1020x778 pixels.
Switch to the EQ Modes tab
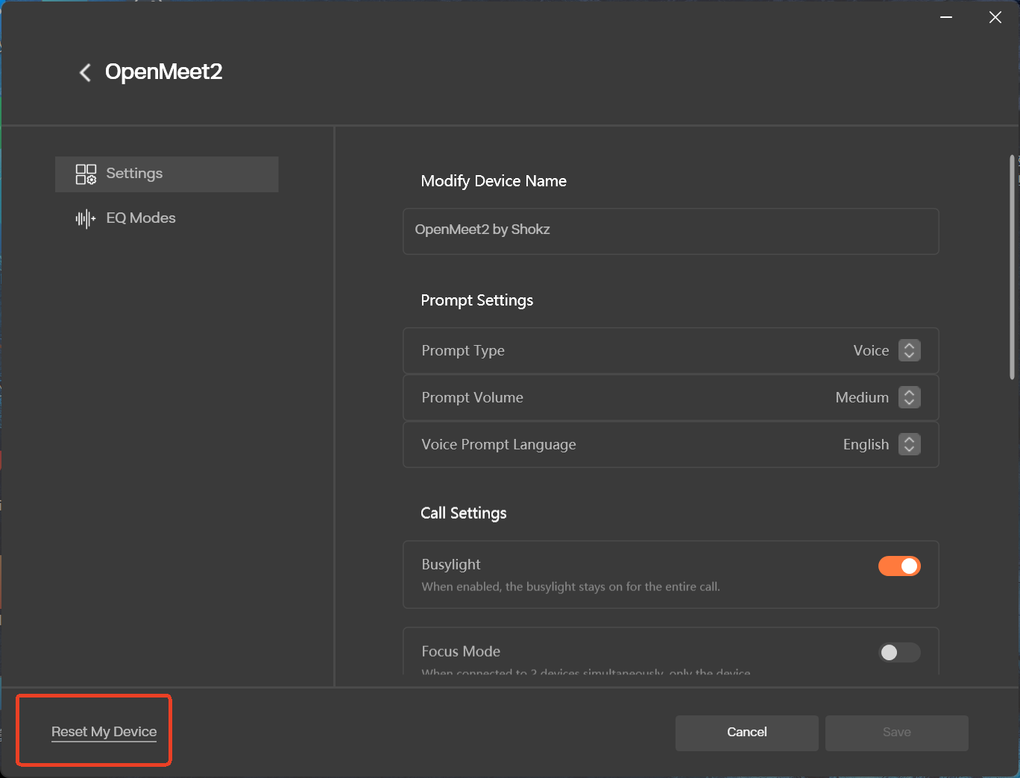[x=166, y=218]
